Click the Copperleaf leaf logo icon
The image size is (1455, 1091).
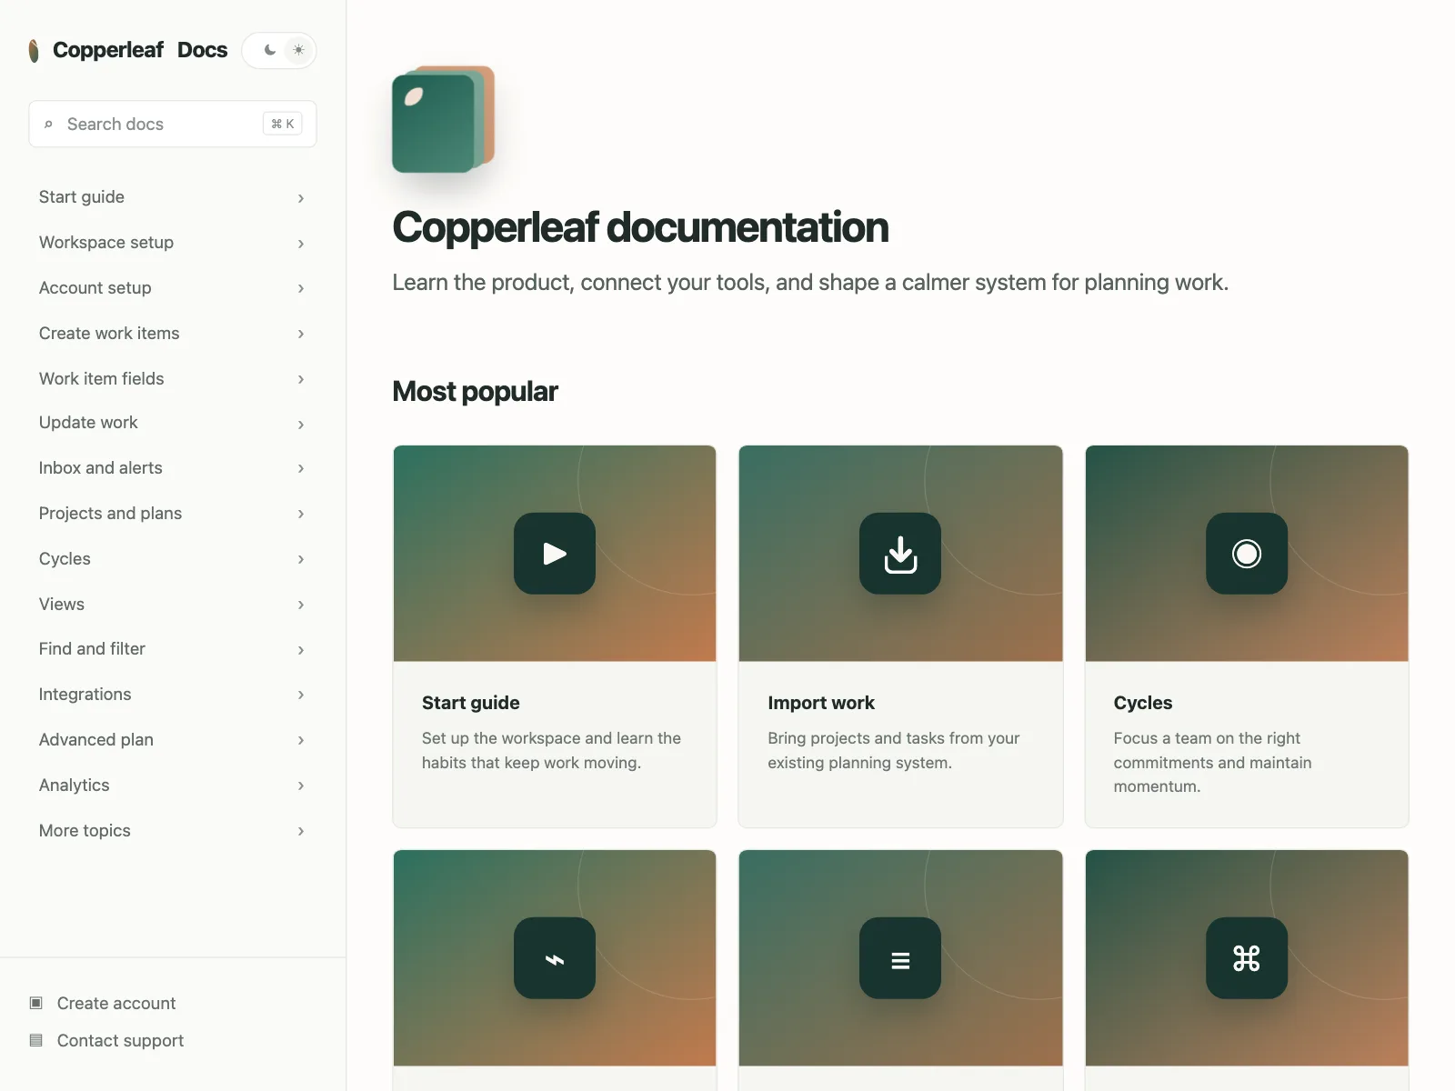point(34,51)
